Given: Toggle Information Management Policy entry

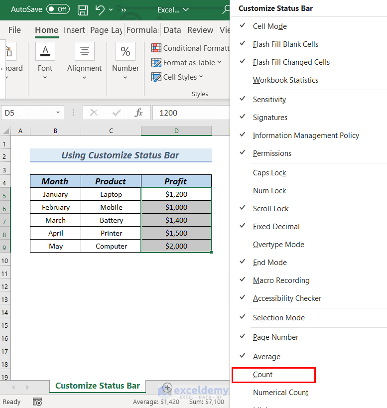Looking at the screenshot, I should tap(308, 136).
